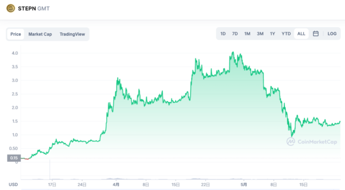Click the STEPN GMT title text
The image size is (345, 190).
click(34, 8)
